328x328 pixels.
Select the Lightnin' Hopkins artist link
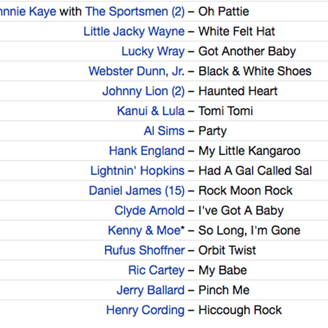tap(137, 171)
